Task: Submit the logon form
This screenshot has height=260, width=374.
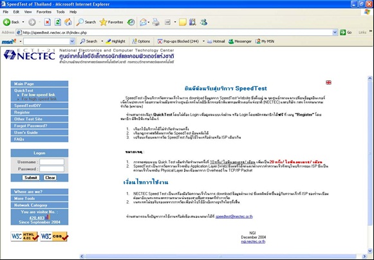Action: tap(31, 178)
